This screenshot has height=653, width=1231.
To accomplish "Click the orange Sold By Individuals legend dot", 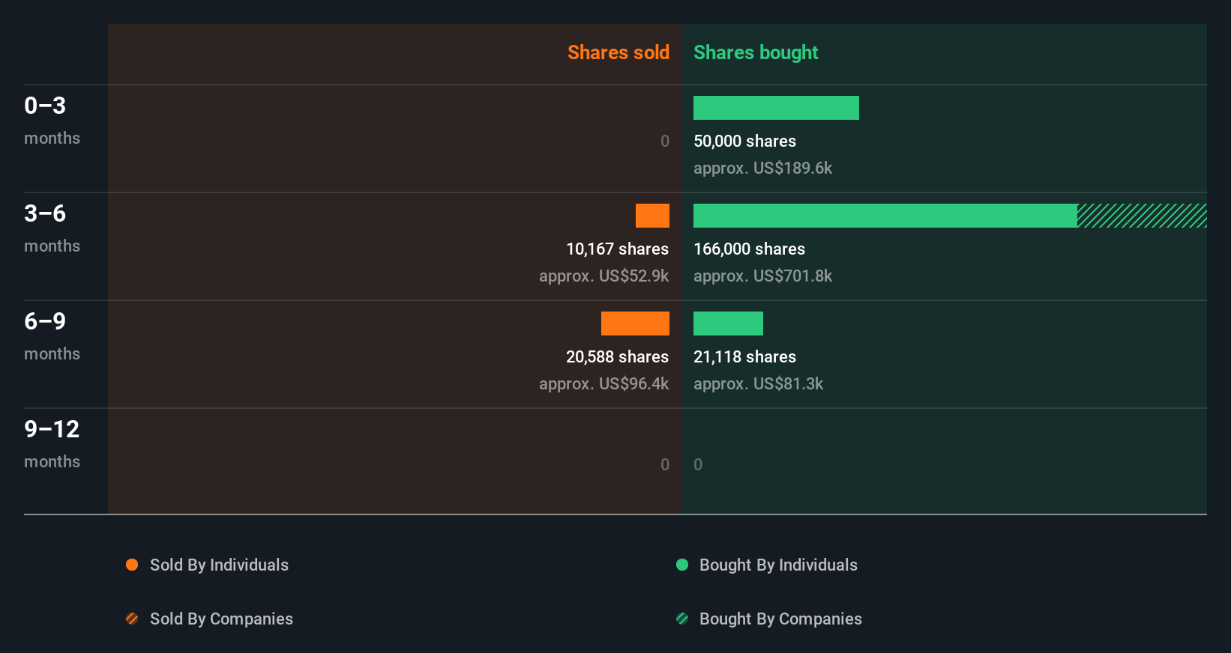I will click(132, 565).
